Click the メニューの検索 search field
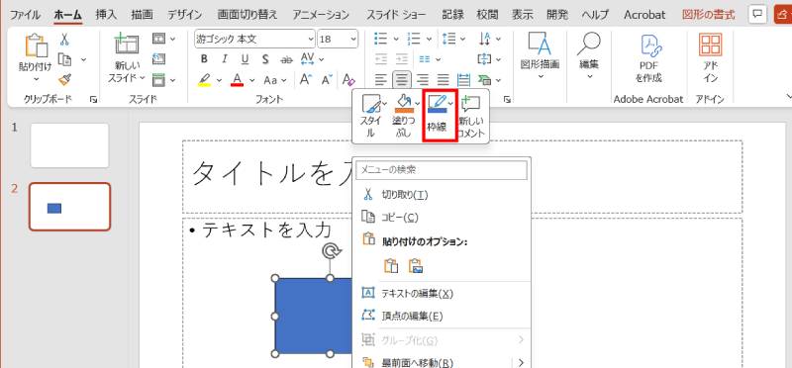The width and height of the screenshot is (792, 368). (x=442, y=170)
